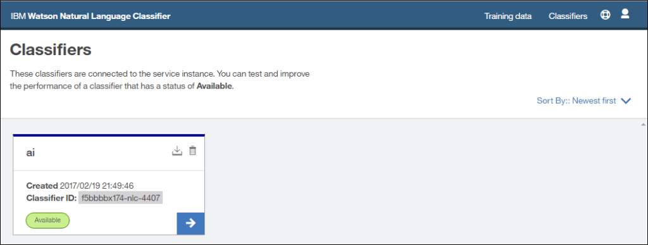Click the green Available status badge
This screenshot has height=245, width=648.
point(47,220)
